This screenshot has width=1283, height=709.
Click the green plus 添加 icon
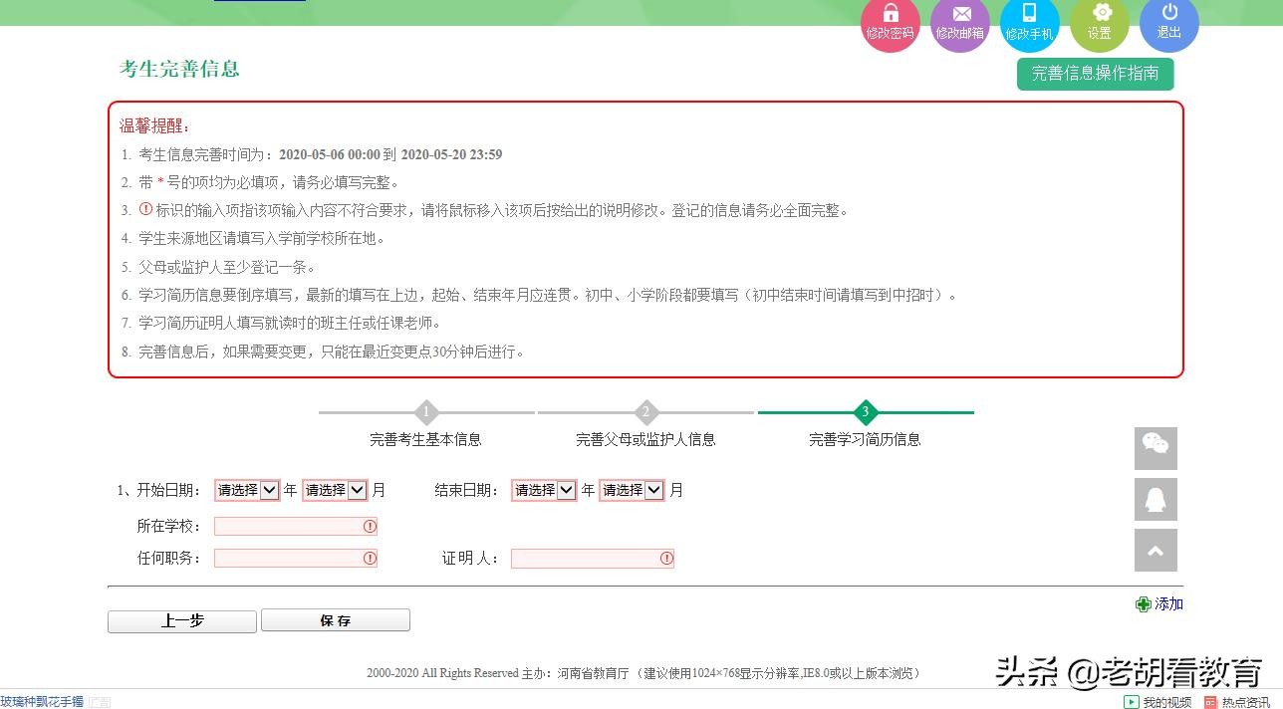tap(1144, 603)
